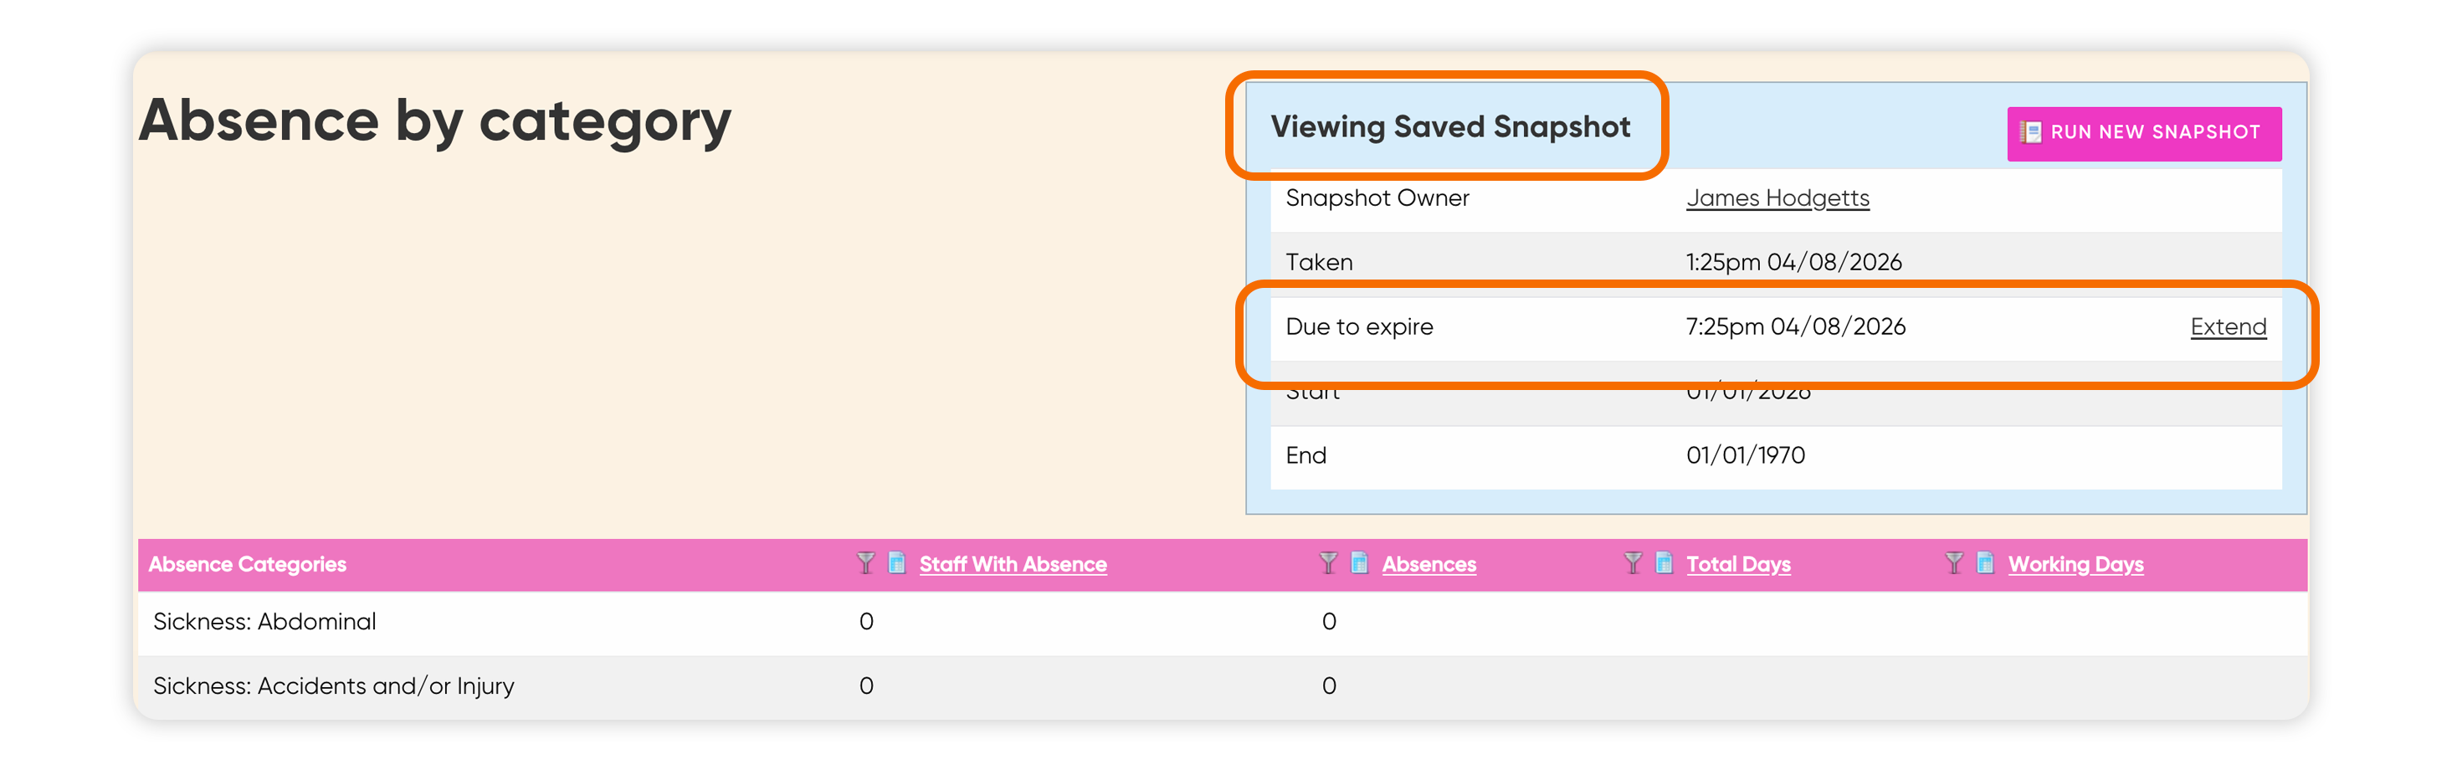Sort by Absences column header

tap(1429, 563)
